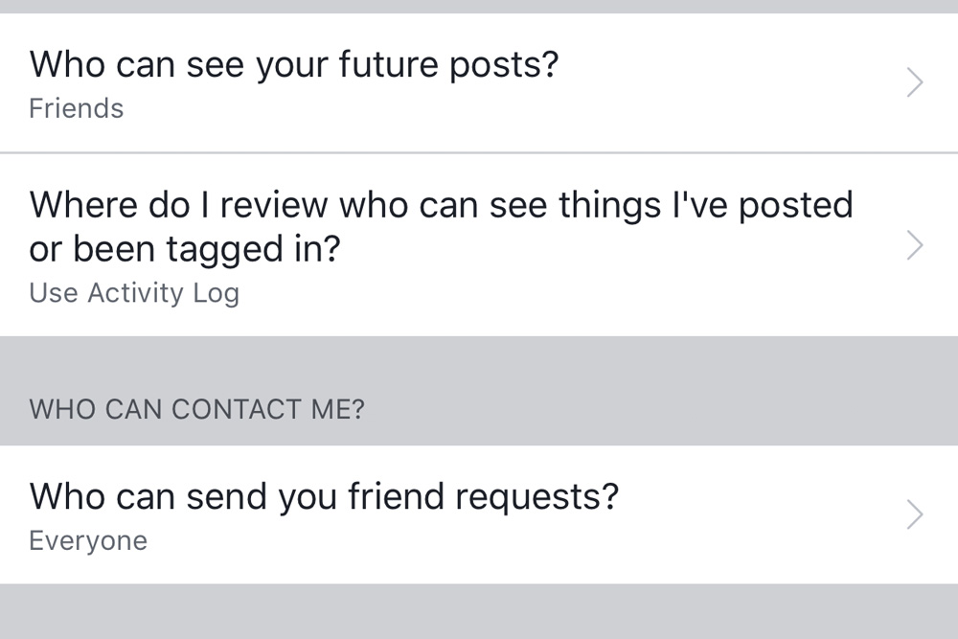
Task: Tap chevron beside friend requests setting
Action: 915,515
